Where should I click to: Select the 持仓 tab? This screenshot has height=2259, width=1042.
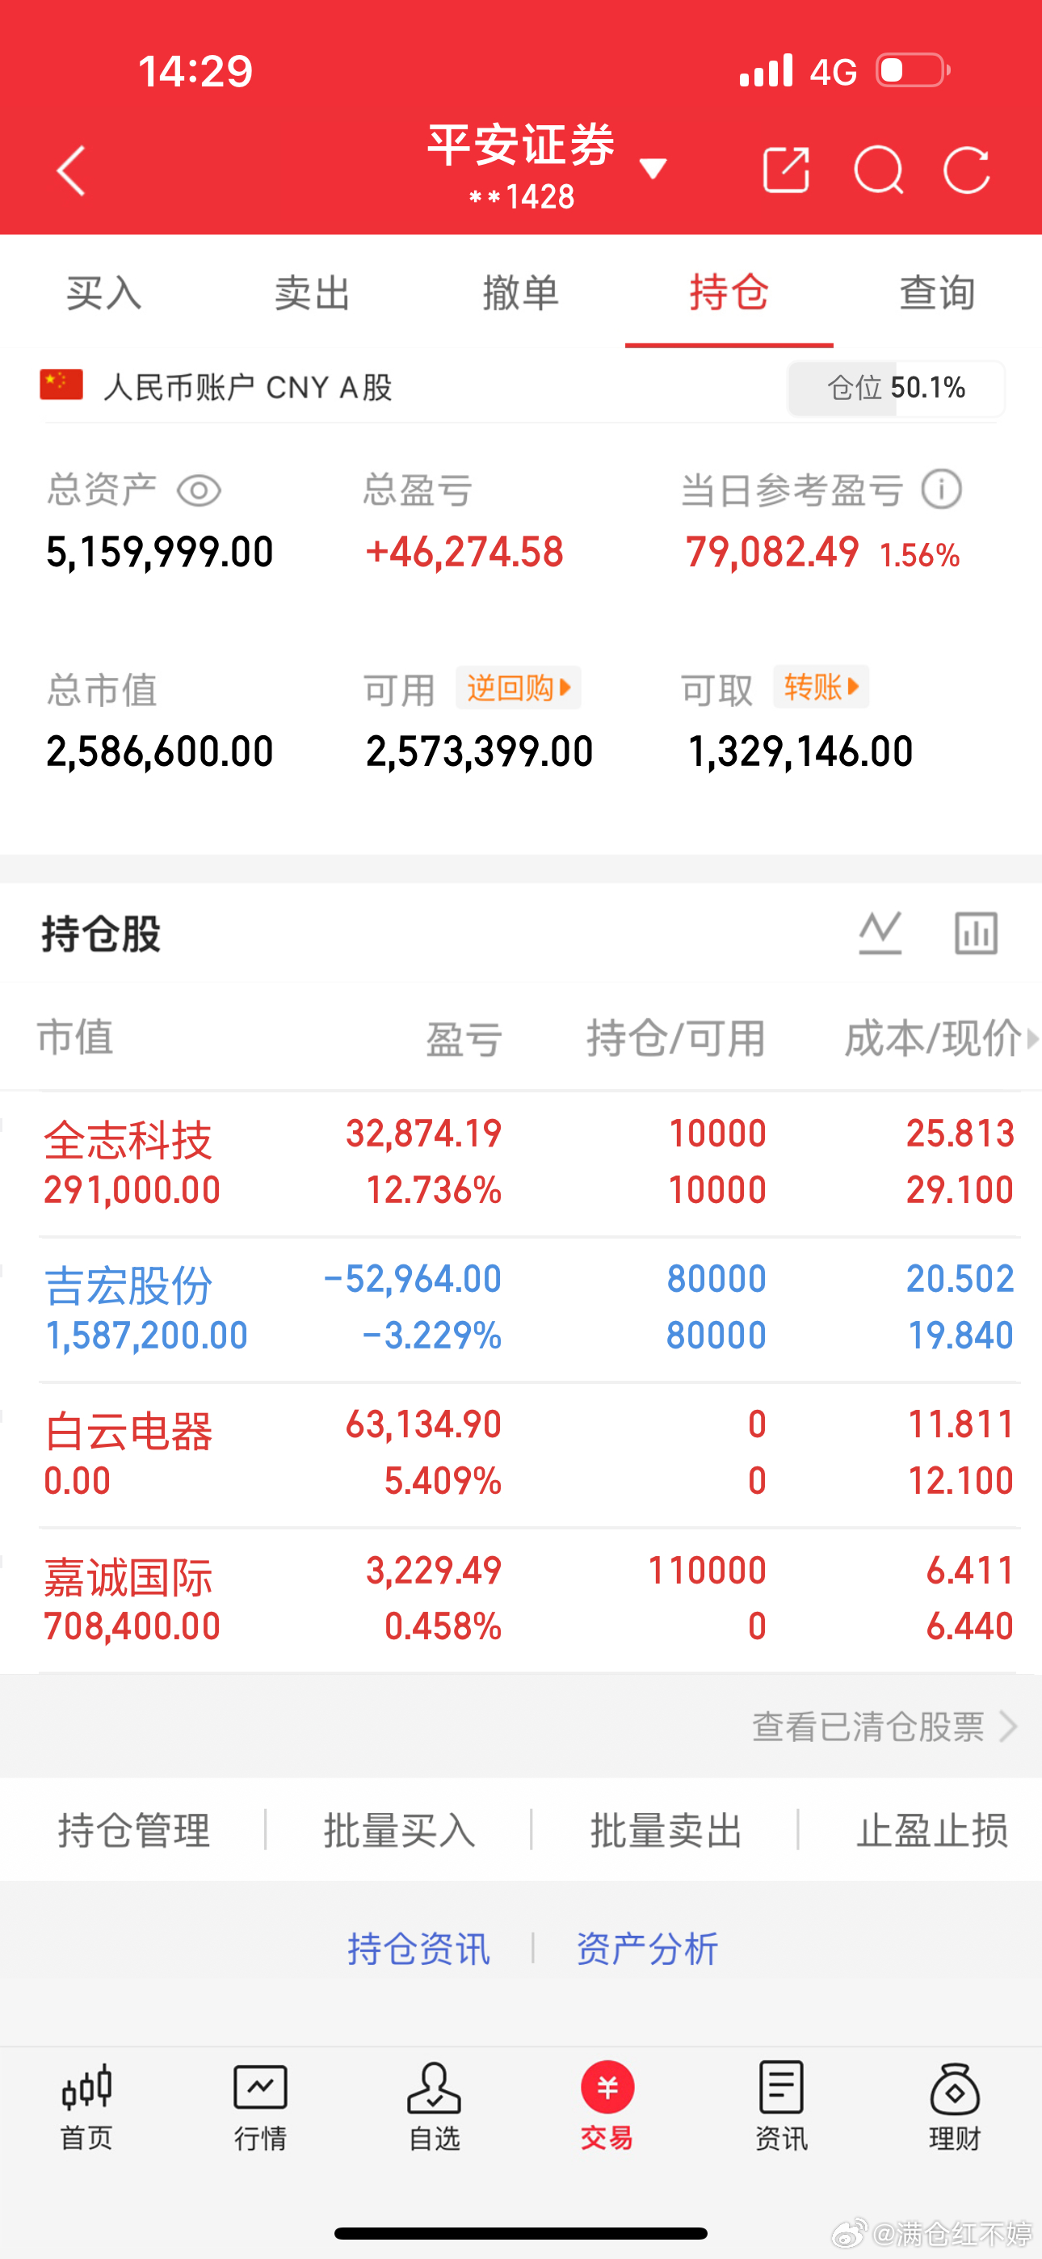[x=729, y=292]
